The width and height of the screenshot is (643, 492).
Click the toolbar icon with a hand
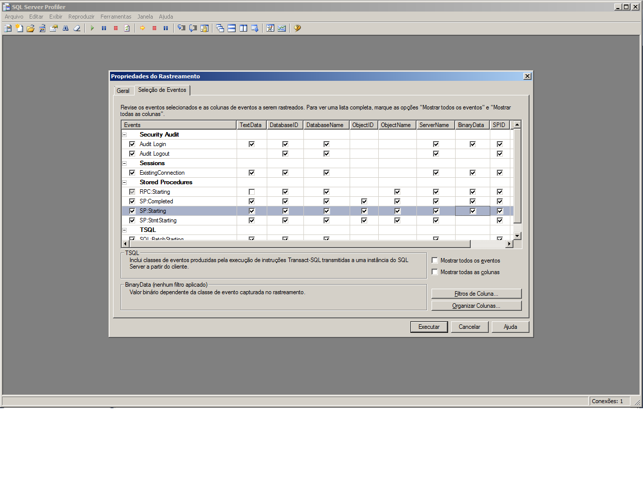204,29
